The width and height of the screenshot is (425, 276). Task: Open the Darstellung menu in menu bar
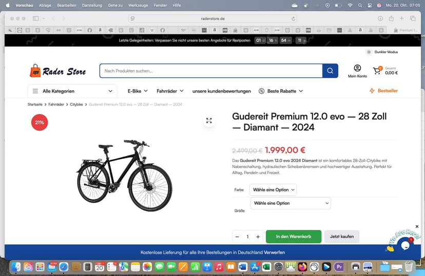coord(92,5)
